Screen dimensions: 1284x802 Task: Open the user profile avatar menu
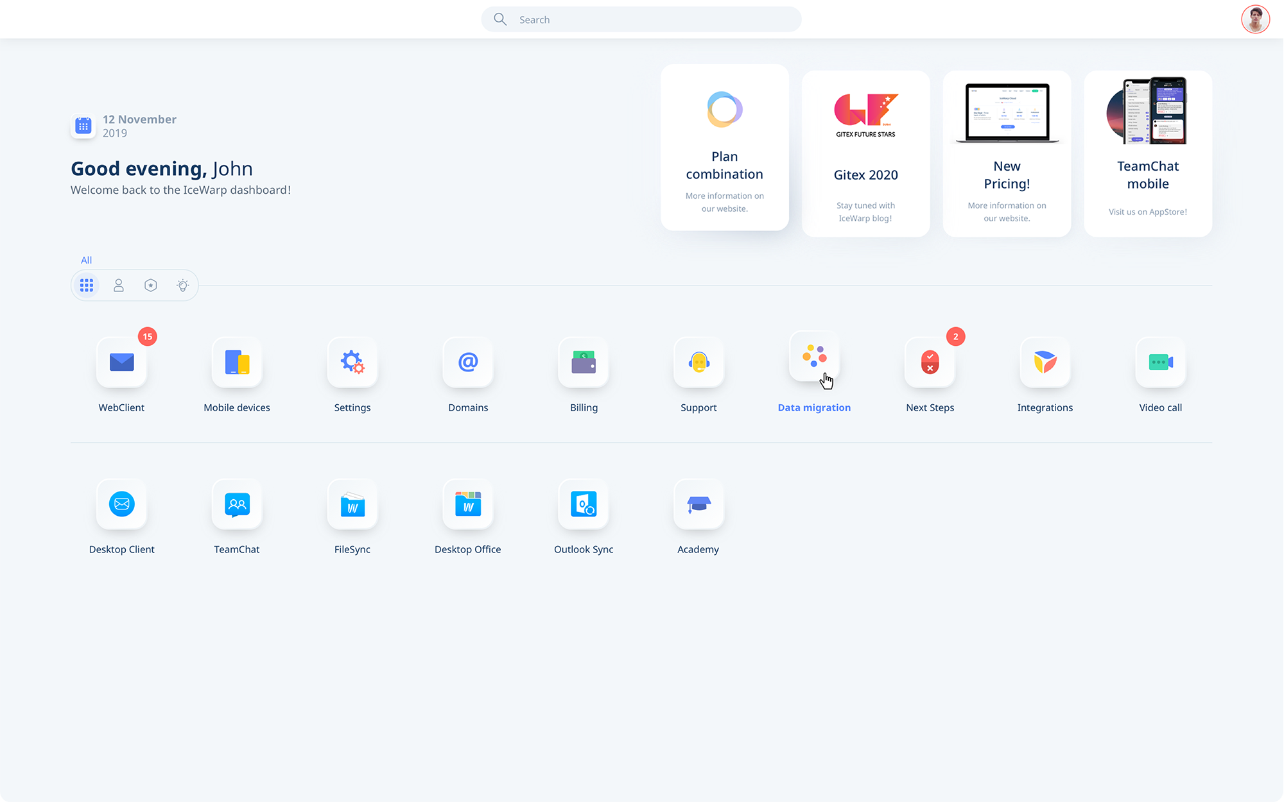tap(1255, 19)
